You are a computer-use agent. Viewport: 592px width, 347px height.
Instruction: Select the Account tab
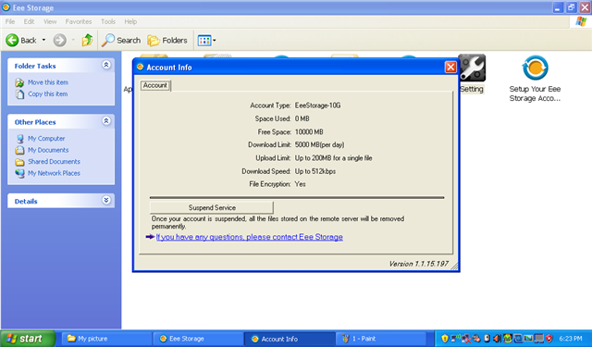tap(155, 85)
